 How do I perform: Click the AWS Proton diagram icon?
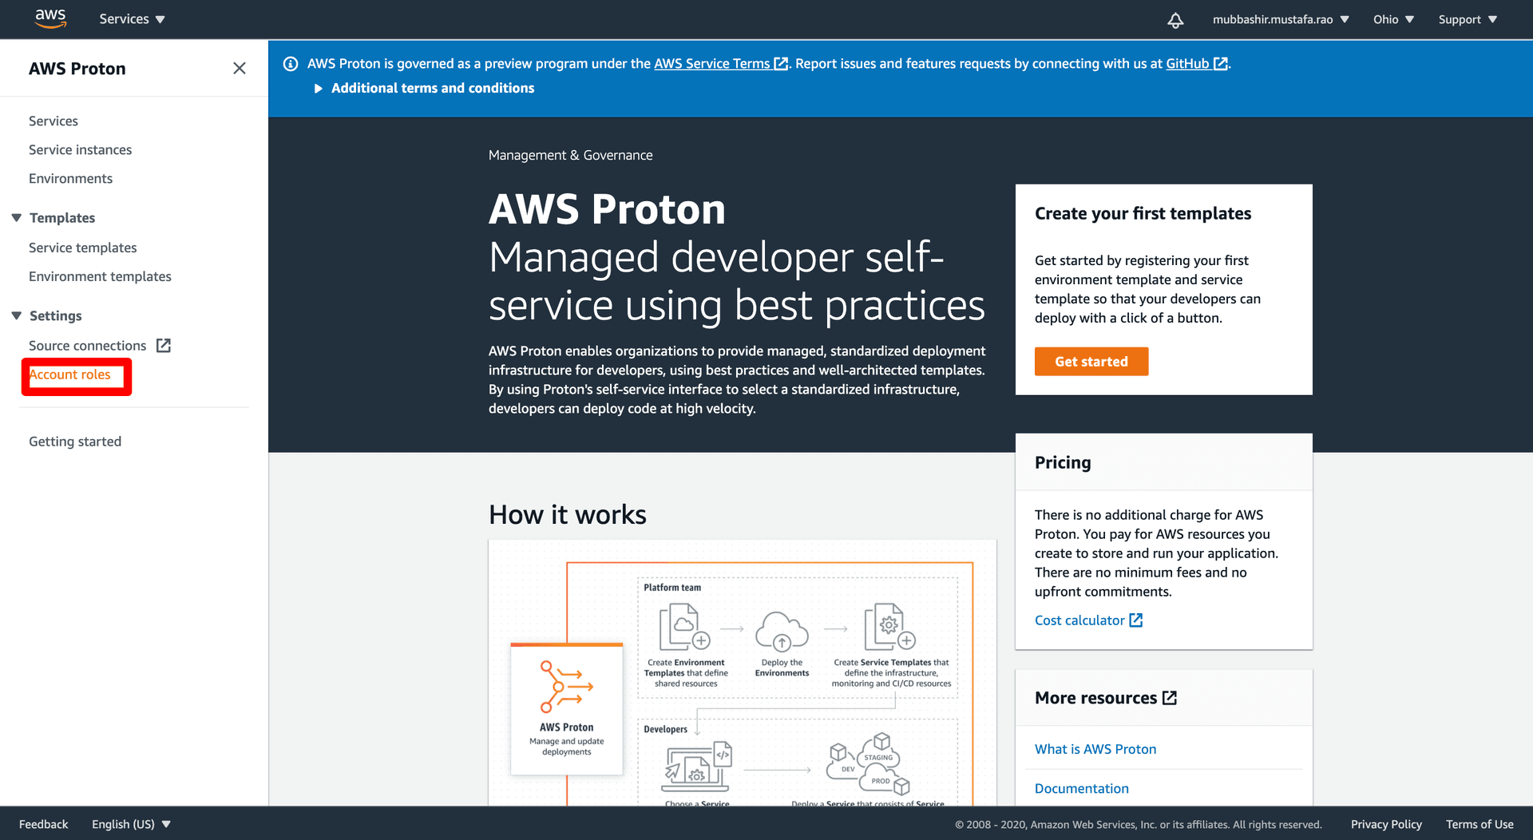pyautogui.click(x=566, y=687)
